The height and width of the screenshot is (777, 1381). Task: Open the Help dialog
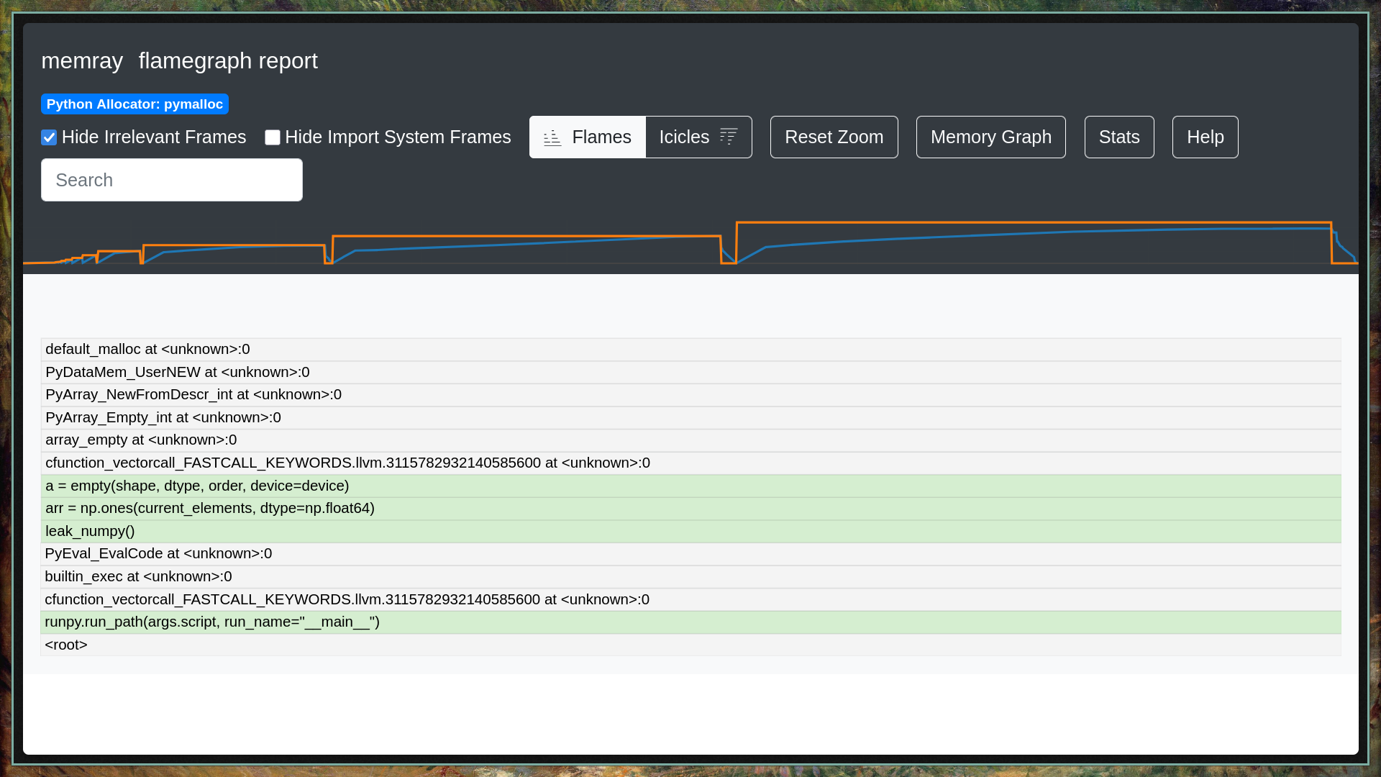pos(1205,137)
